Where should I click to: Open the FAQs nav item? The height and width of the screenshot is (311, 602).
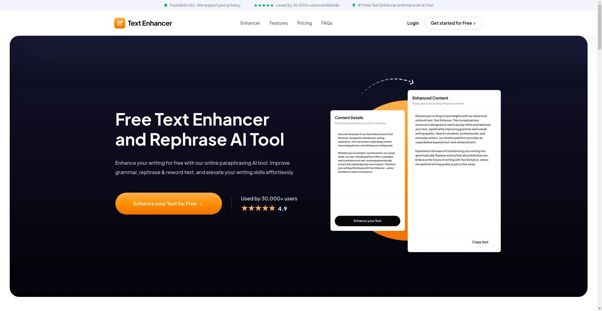tap(327, 23)
